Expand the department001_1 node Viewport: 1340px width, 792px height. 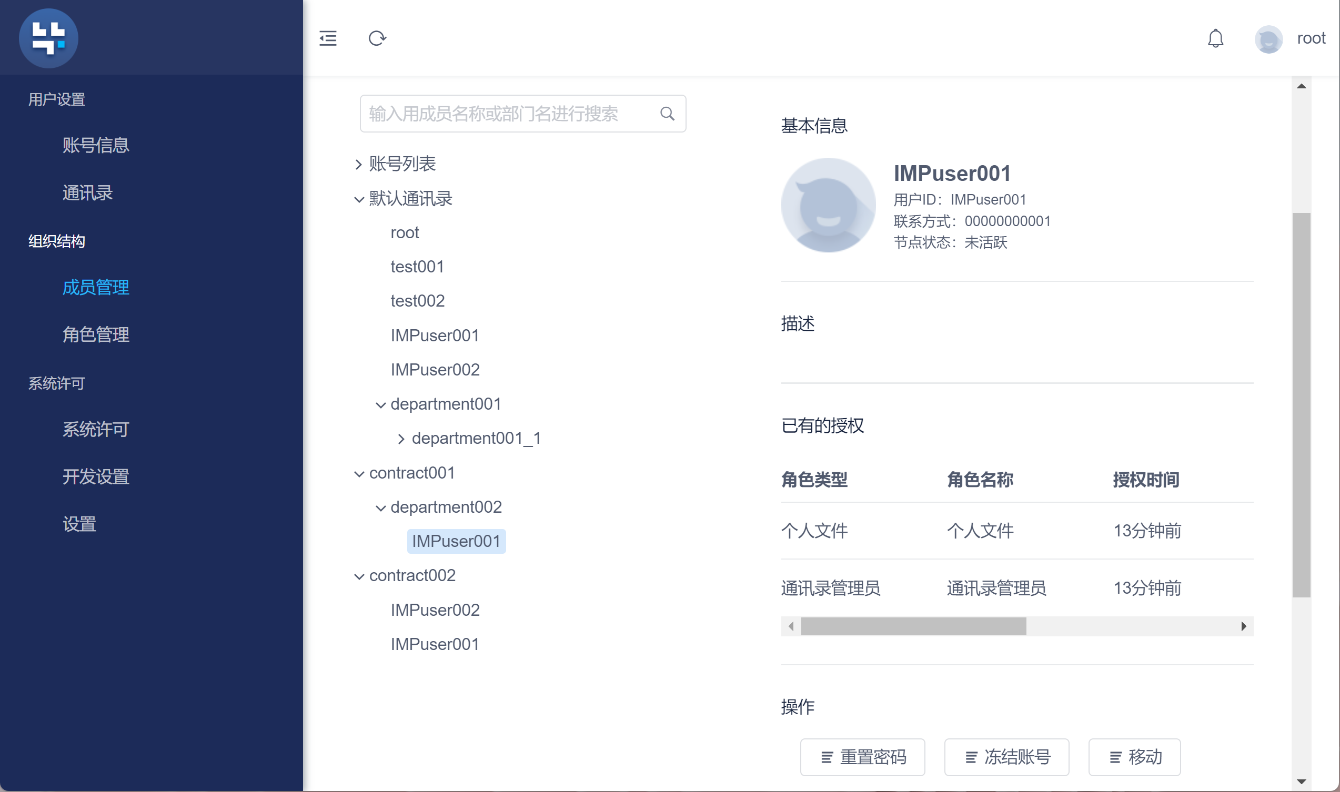pyautogui.click(x=401, y=439)
